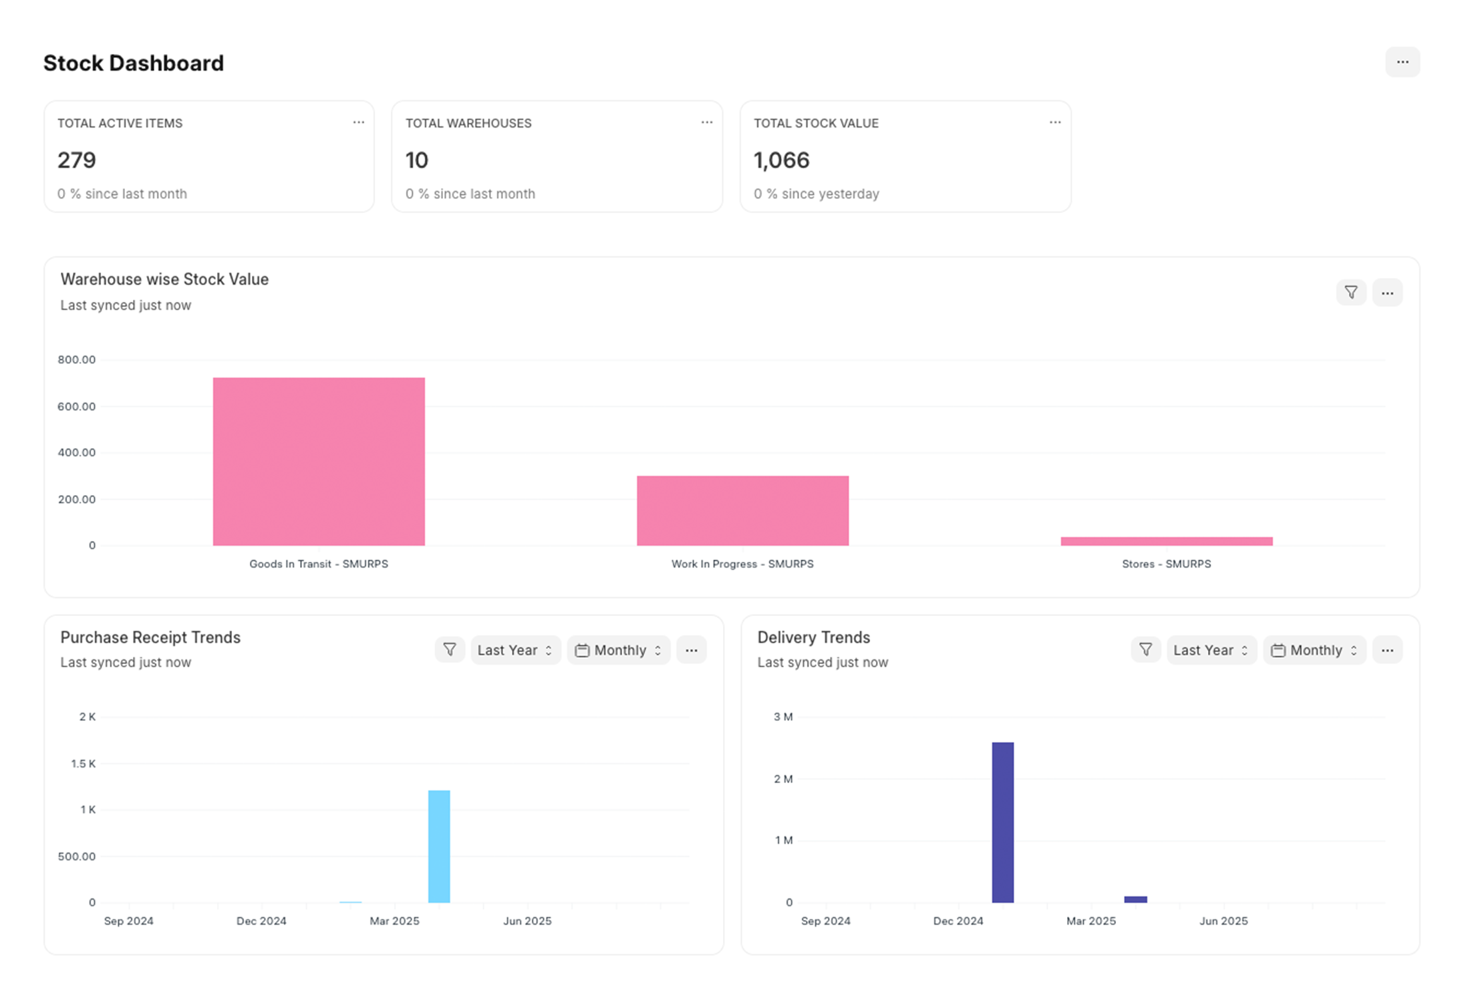The width and height of the screenshot is (1458, 994).
Task: Expand Last Year dropdown in Purchase Receipt Trends
Action: click(515, 649)
